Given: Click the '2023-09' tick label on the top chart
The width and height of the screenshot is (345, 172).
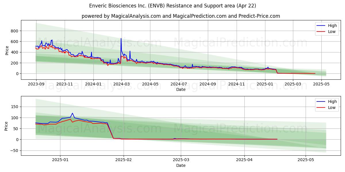Looking at the screenshot, I should point(36,84).
